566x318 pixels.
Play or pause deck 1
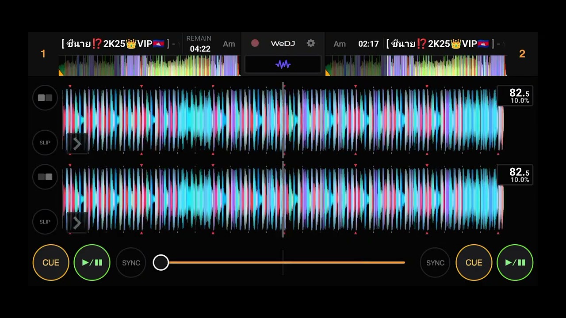[x=92, y=262]
